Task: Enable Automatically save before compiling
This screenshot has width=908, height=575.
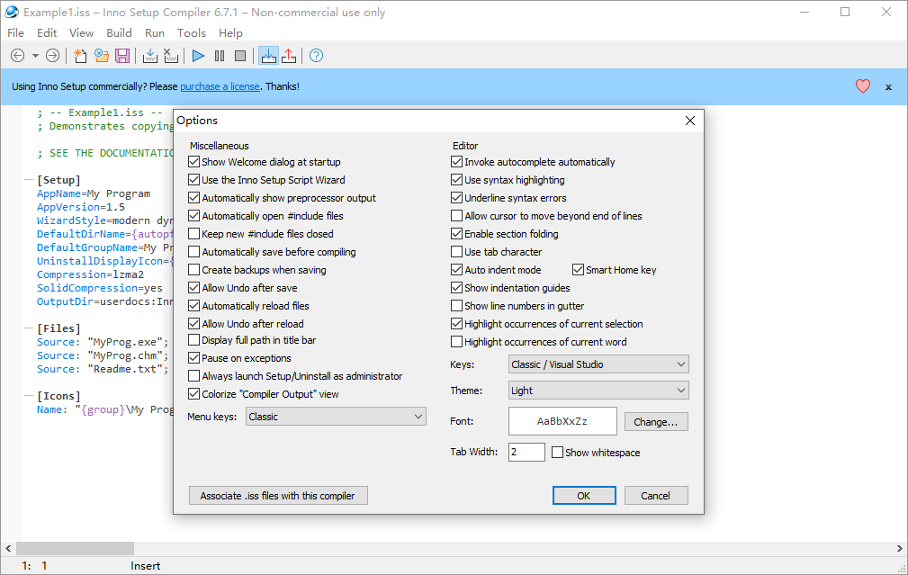Action: [194, 252]
